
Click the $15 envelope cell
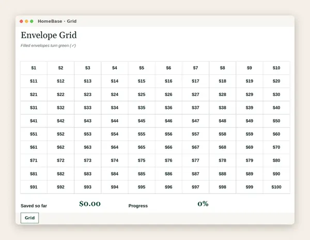point(142,81)
